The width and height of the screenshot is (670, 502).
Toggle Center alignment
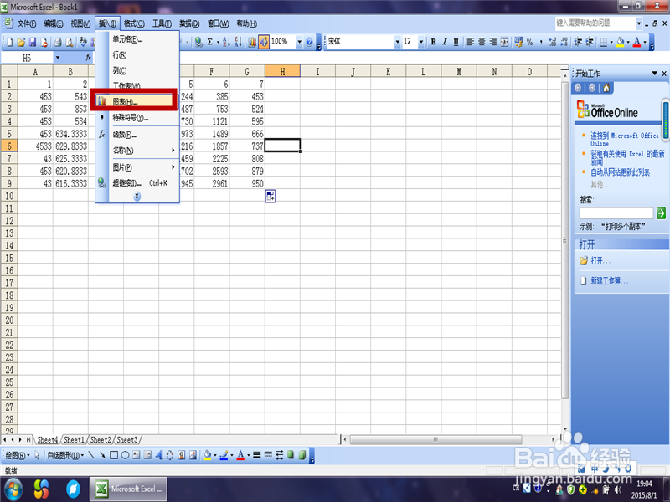coord(482,42)
